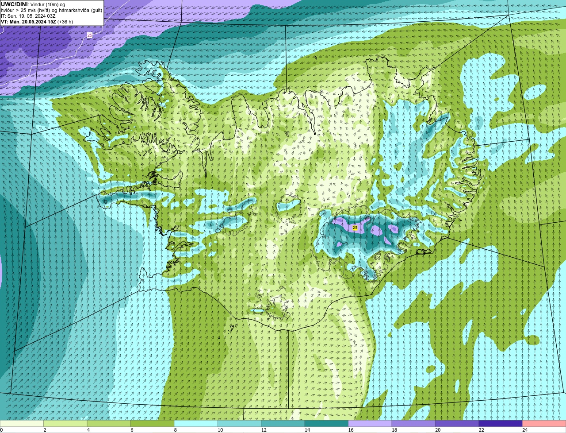Click the legend tick label '24'
The image size is (566, 433).
525,430
